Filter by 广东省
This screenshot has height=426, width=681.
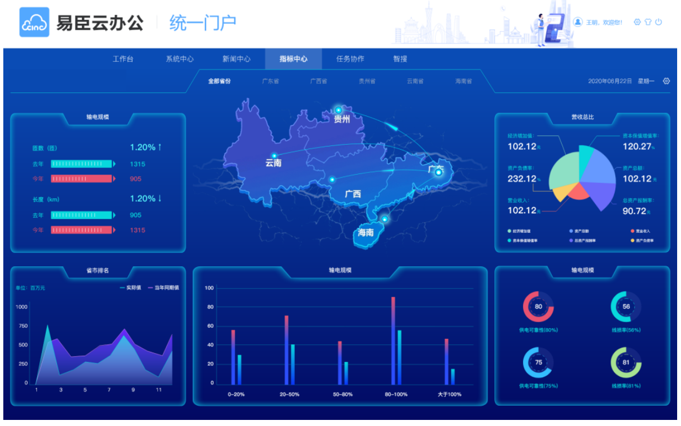270,81
